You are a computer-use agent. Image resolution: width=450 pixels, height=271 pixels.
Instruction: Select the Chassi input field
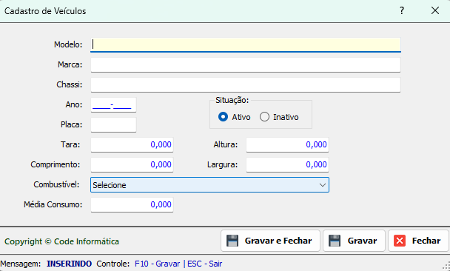246,84
